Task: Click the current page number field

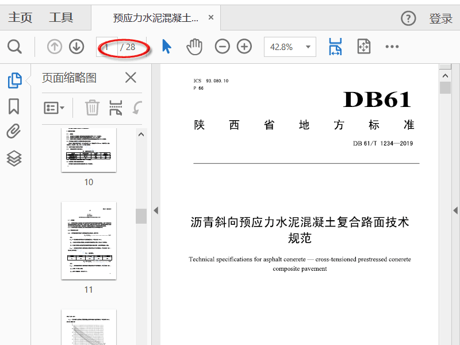Action: (x=107, y=47)
